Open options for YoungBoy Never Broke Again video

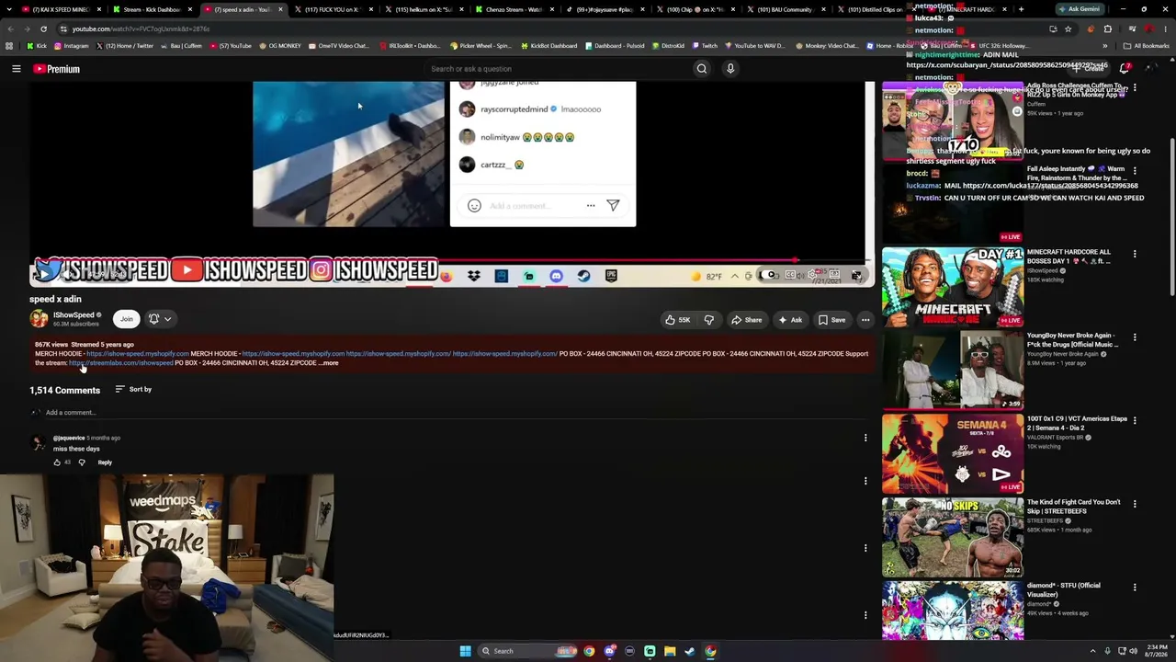tap(1135, 337)
